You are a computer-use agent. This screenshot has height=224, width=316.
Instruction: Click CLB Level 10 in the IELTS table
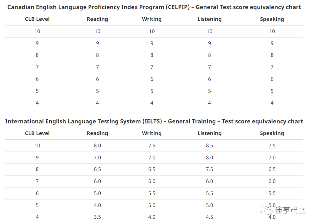(x=37, y=145)
